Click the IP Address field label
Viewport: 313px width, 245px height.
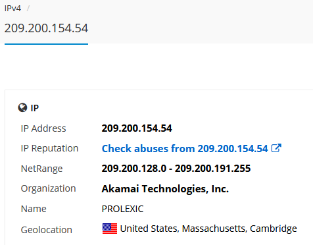pyautogui.click(x=43, y=128)
